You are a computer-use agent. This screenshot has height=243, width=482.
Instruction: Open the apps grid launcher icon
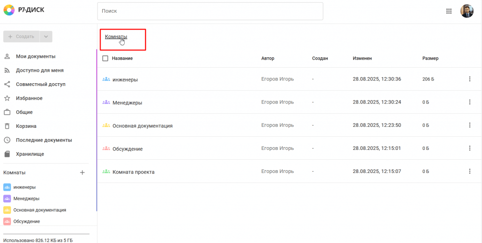[449, 11]
